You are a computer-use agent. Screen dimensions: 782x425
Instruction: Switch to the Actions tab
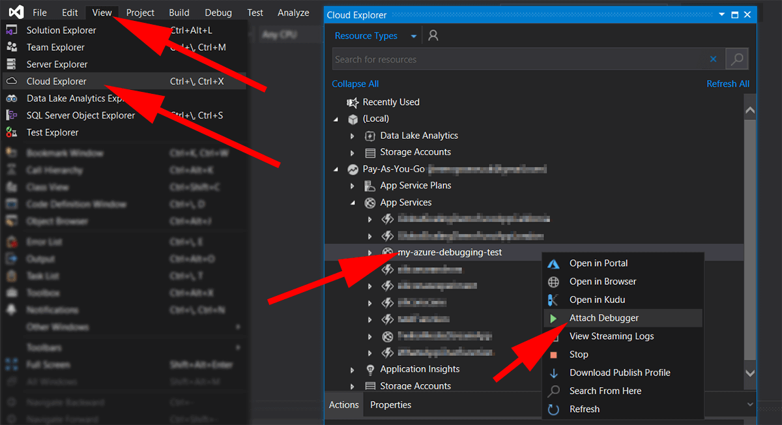[343, 405]
